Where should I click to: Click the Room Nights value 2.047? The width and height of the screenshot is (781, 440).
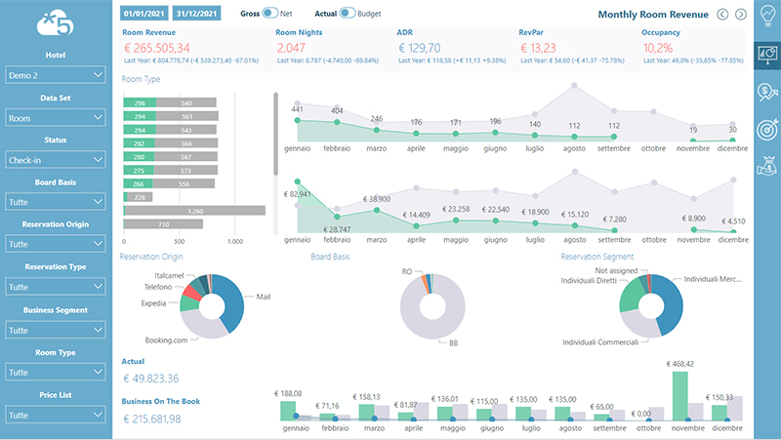coord(291,48)
